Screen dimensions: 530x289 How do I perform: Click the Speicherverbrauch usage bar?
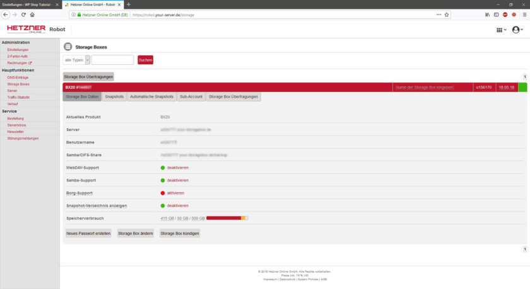click(227, 218)
